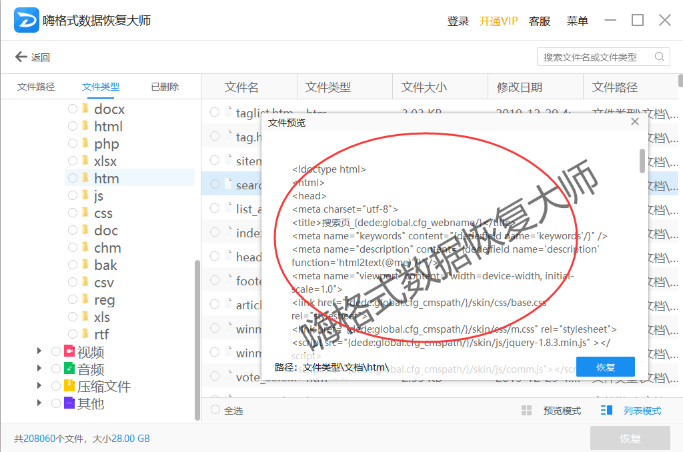Switch to the 已删除 tab

coord(165,87)
